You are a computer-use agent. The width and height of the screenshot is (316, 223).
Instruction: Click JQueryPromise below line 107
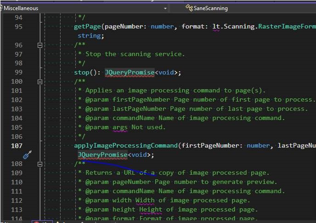click(x=102, y=155)
